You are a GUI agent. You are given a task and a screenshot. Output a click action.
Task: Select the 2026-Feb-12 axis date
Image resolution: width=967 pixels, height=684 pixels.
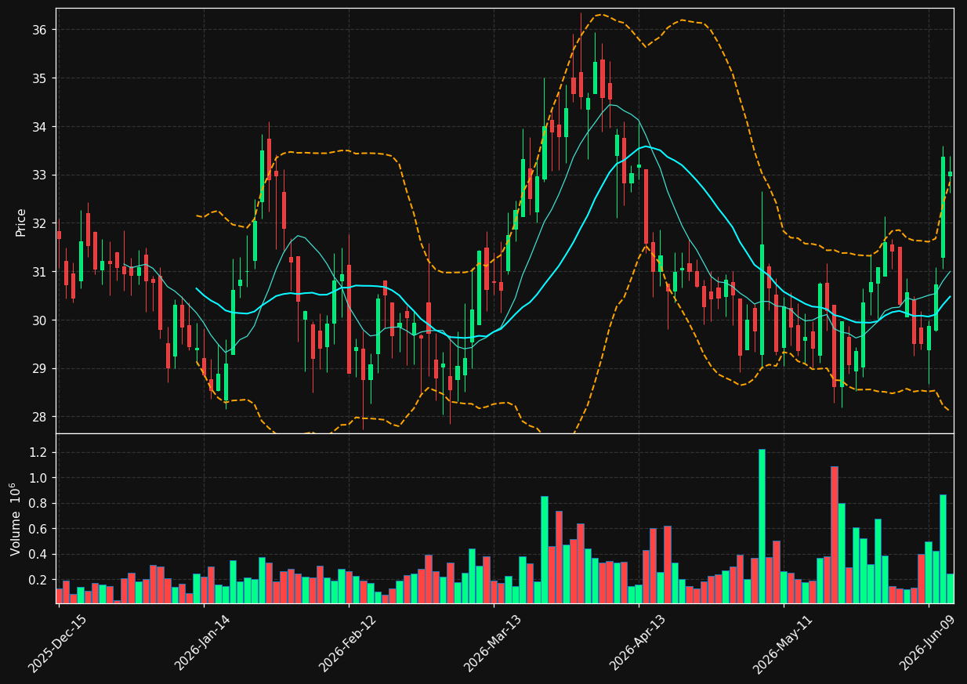click(348, 643)
